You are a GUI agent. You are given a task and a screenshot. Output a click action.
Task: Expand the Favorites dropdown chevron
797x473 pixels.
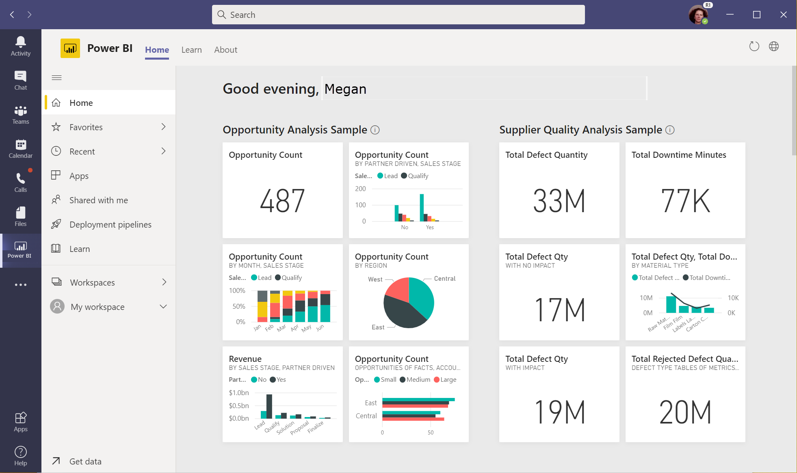pos(164,127)
